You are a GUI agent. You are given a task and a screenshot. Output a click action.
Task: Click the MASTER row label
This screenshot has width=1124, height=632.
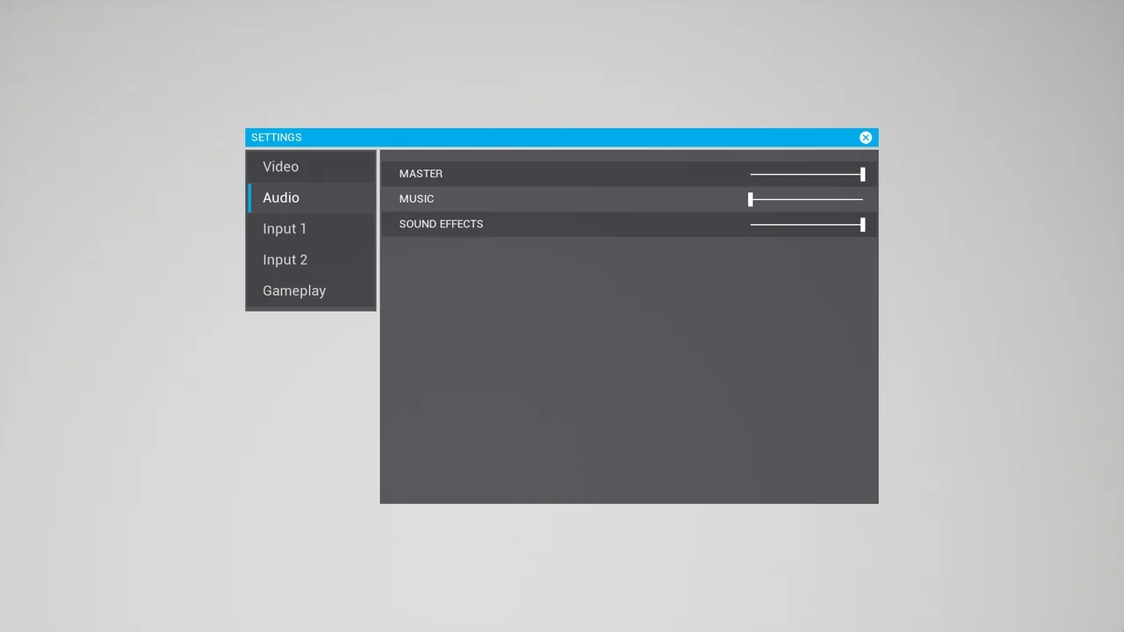tap(421, 174)
